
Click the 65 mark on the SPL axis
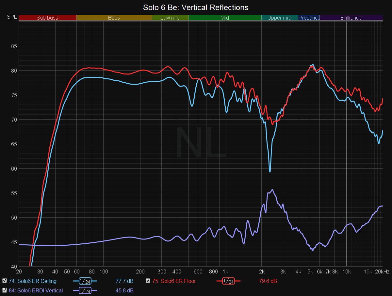14,144
